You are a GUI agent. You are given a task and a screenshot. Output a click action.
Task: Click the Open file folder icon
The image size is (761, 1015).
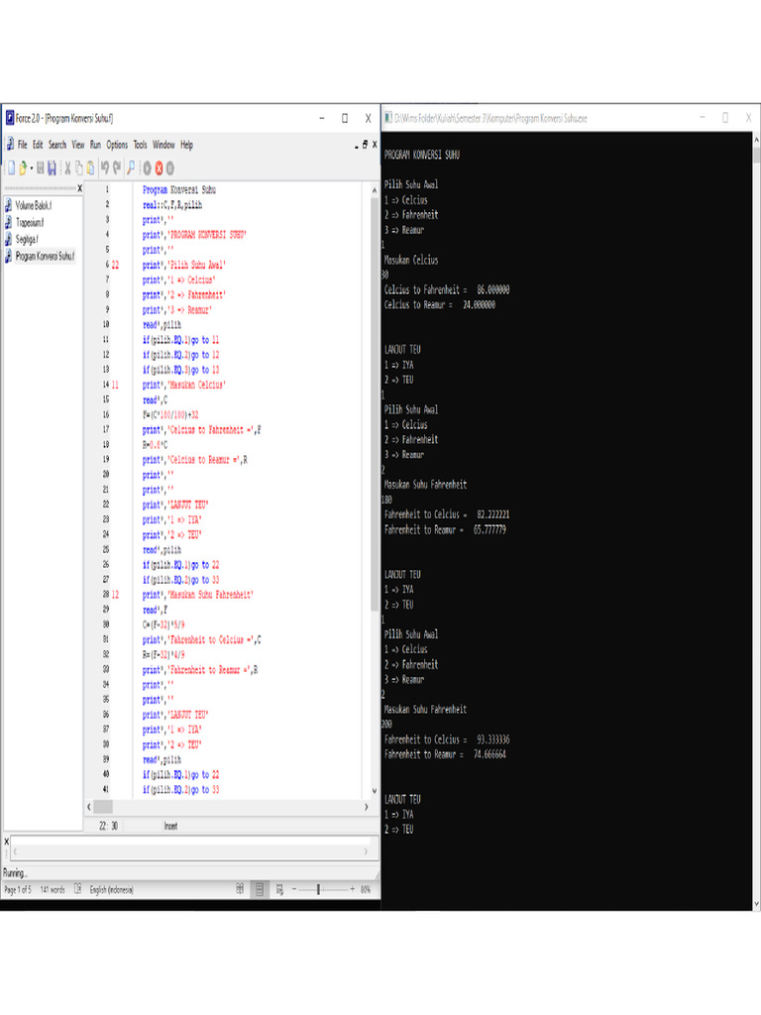point(22,169)
